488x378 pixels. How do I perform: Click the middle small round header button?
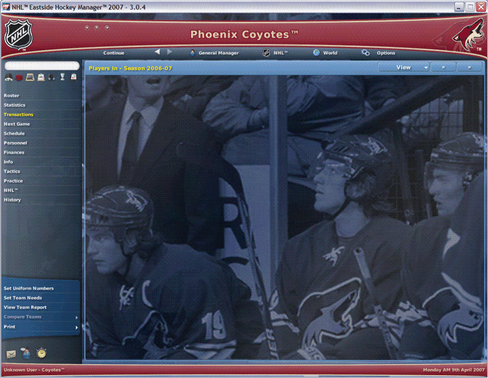coord(97,28)
